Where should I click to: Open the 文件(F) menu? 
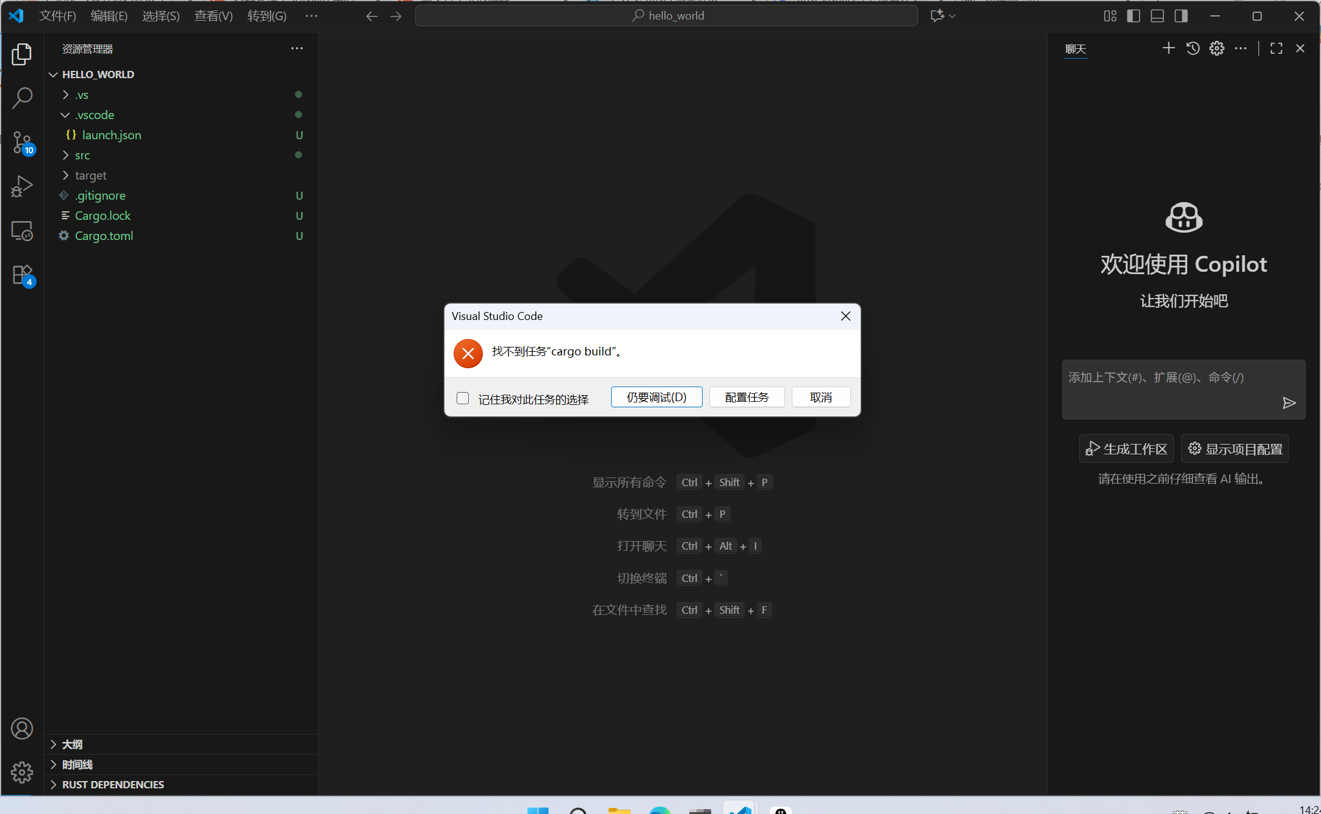click(x=57, y=16)
